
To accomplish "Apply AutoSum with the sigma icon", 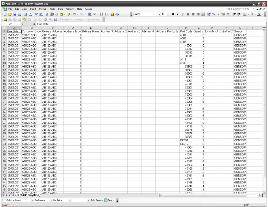I will click(94, 14).
